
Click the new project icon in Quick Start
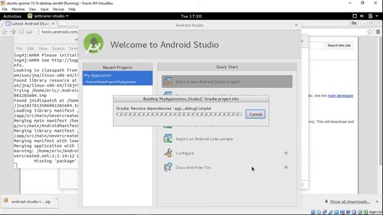[x=168, y=81]
